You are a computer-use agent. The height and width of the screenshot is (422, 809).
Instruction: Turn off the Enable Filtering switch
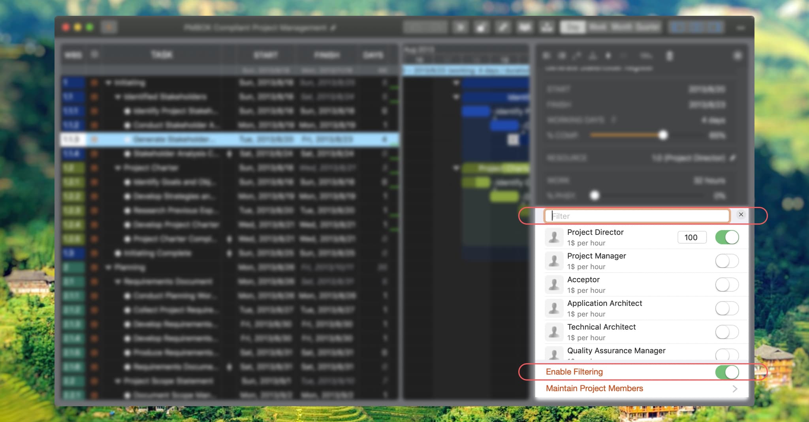tap(726, 372)
